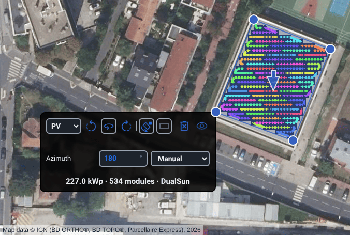The height and width of the screenshot is (235, 350).
Task: Click the flip orientation loop-arrow button
Action: tap(109, 126)
